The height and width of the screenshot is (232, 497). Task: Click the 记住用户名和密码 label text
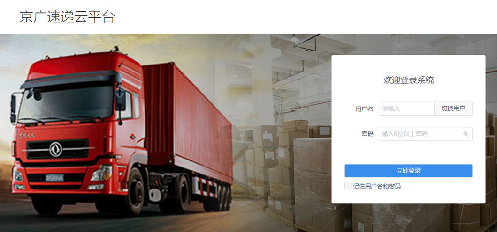[377, 186]
